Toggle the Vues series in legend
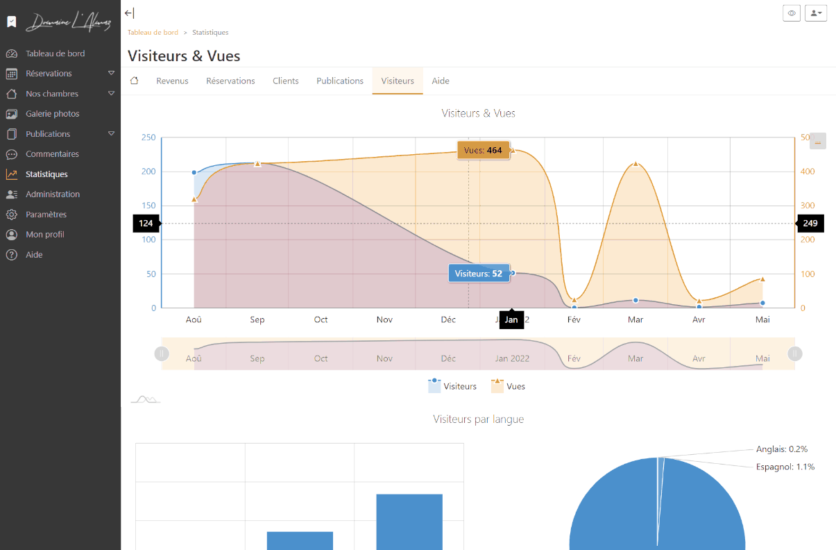This screenshot has width=836, height=550. (508, 386)
